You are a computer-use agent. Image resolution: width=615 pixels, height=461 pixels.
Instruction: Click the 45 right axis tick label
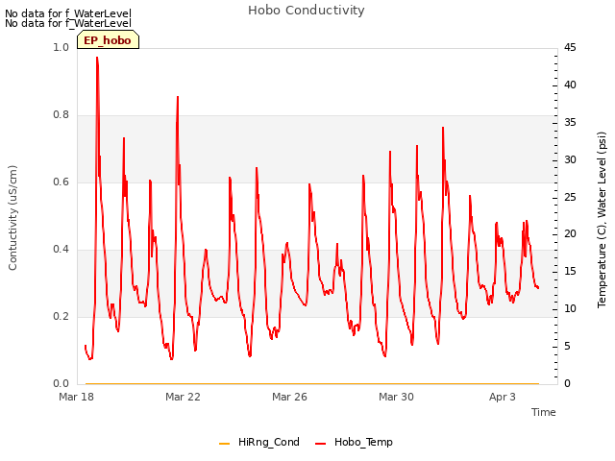coord(570,47)
